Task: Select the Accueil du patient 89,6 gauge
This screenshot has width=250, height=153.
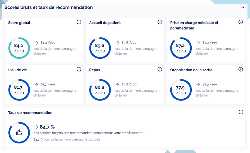Action: pyautogui.click(x=100, y=48)
